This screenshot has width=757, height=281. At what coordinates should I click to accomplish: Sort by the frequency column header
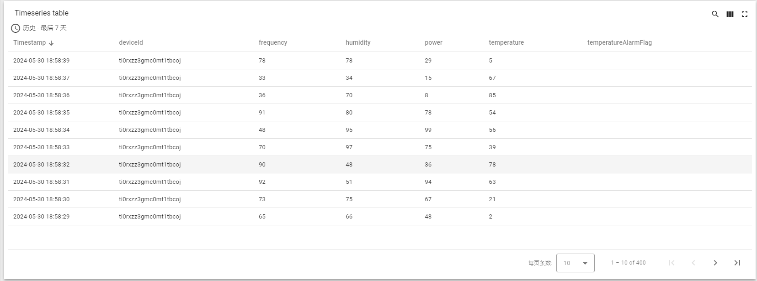(273, 42)
